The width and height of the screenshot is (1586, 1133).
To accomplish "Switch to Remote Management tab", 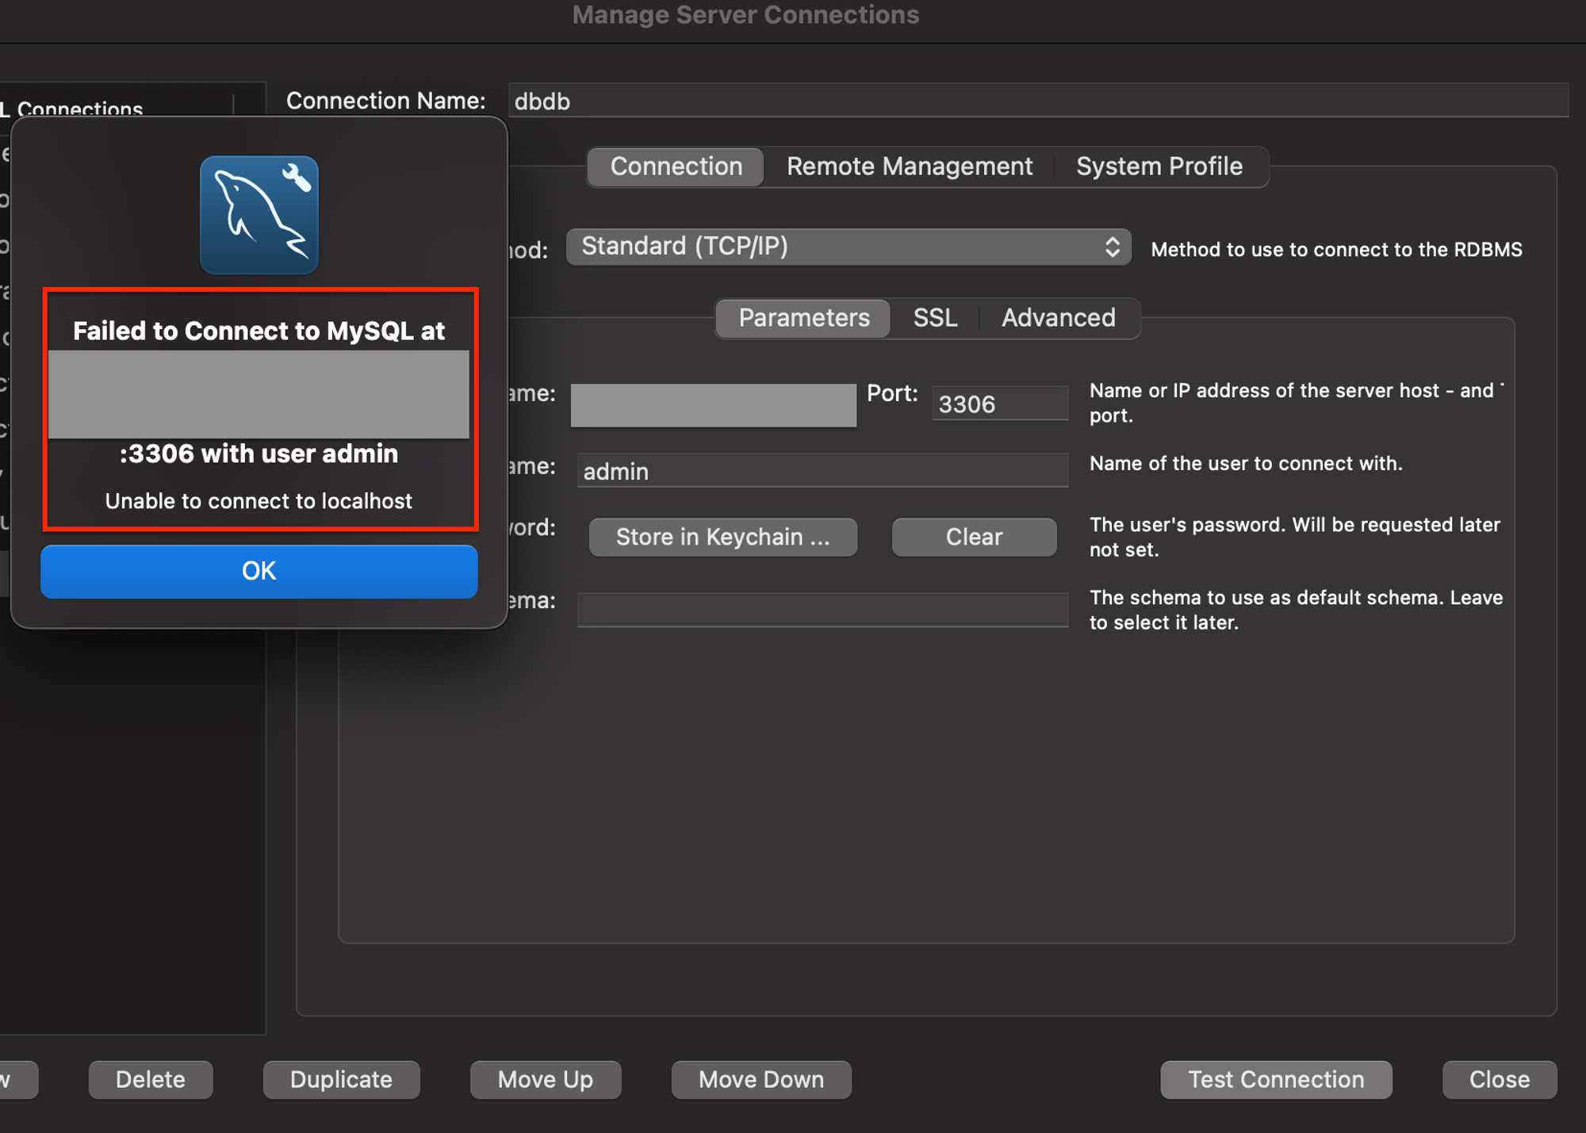I will pos(909,167).
